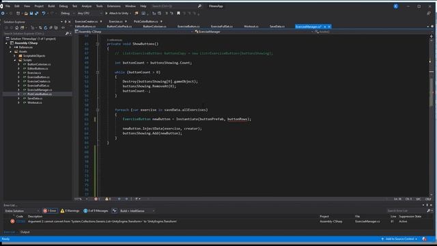Collapse the foreach loop outlining marker
The height and width of the screenshot is (246, 437).
[x=98, y=110]
